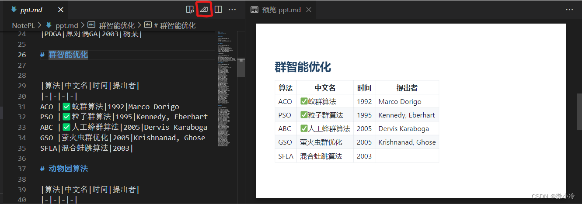
Task: Click the slide-style preview icon in the editor toolbar
Action: (204, 10)
